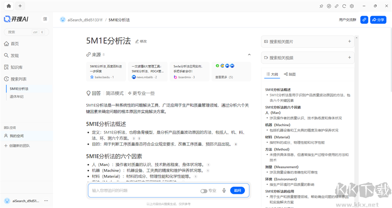The width and height of the screenshot is (392, 208).
Task: Click the microphone voice input icon
Action: pos(224,190)
